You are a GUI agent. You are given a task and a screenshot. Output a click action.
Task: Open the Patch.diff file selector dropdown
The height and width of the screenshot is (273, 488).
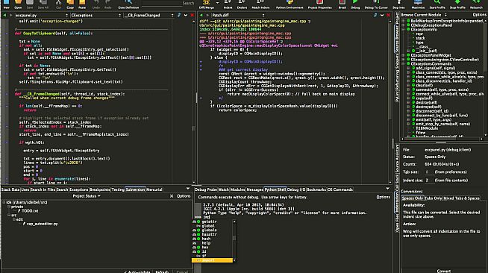tap(238, 15)
